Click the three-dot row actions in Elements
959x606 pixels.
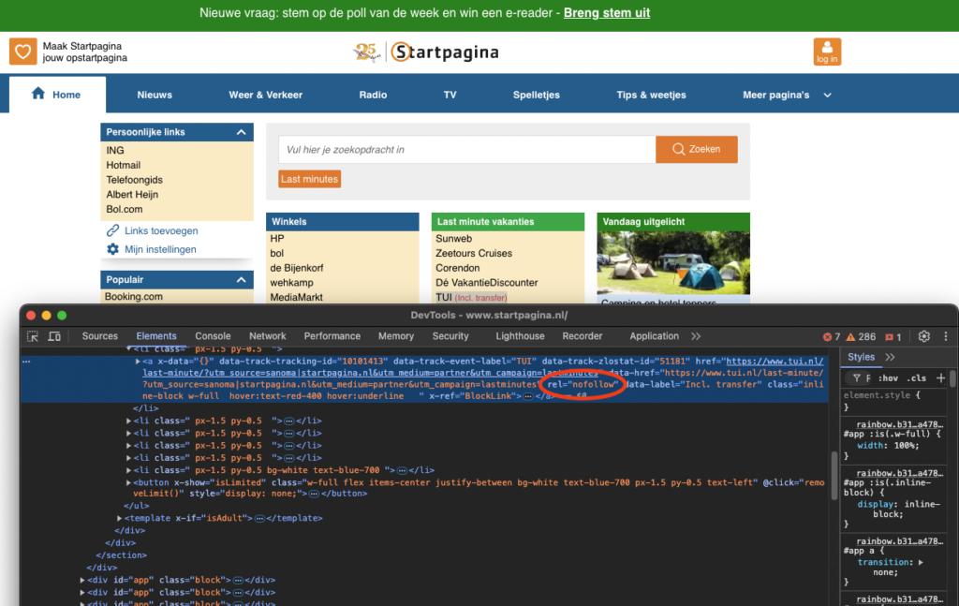click(26, 362)
